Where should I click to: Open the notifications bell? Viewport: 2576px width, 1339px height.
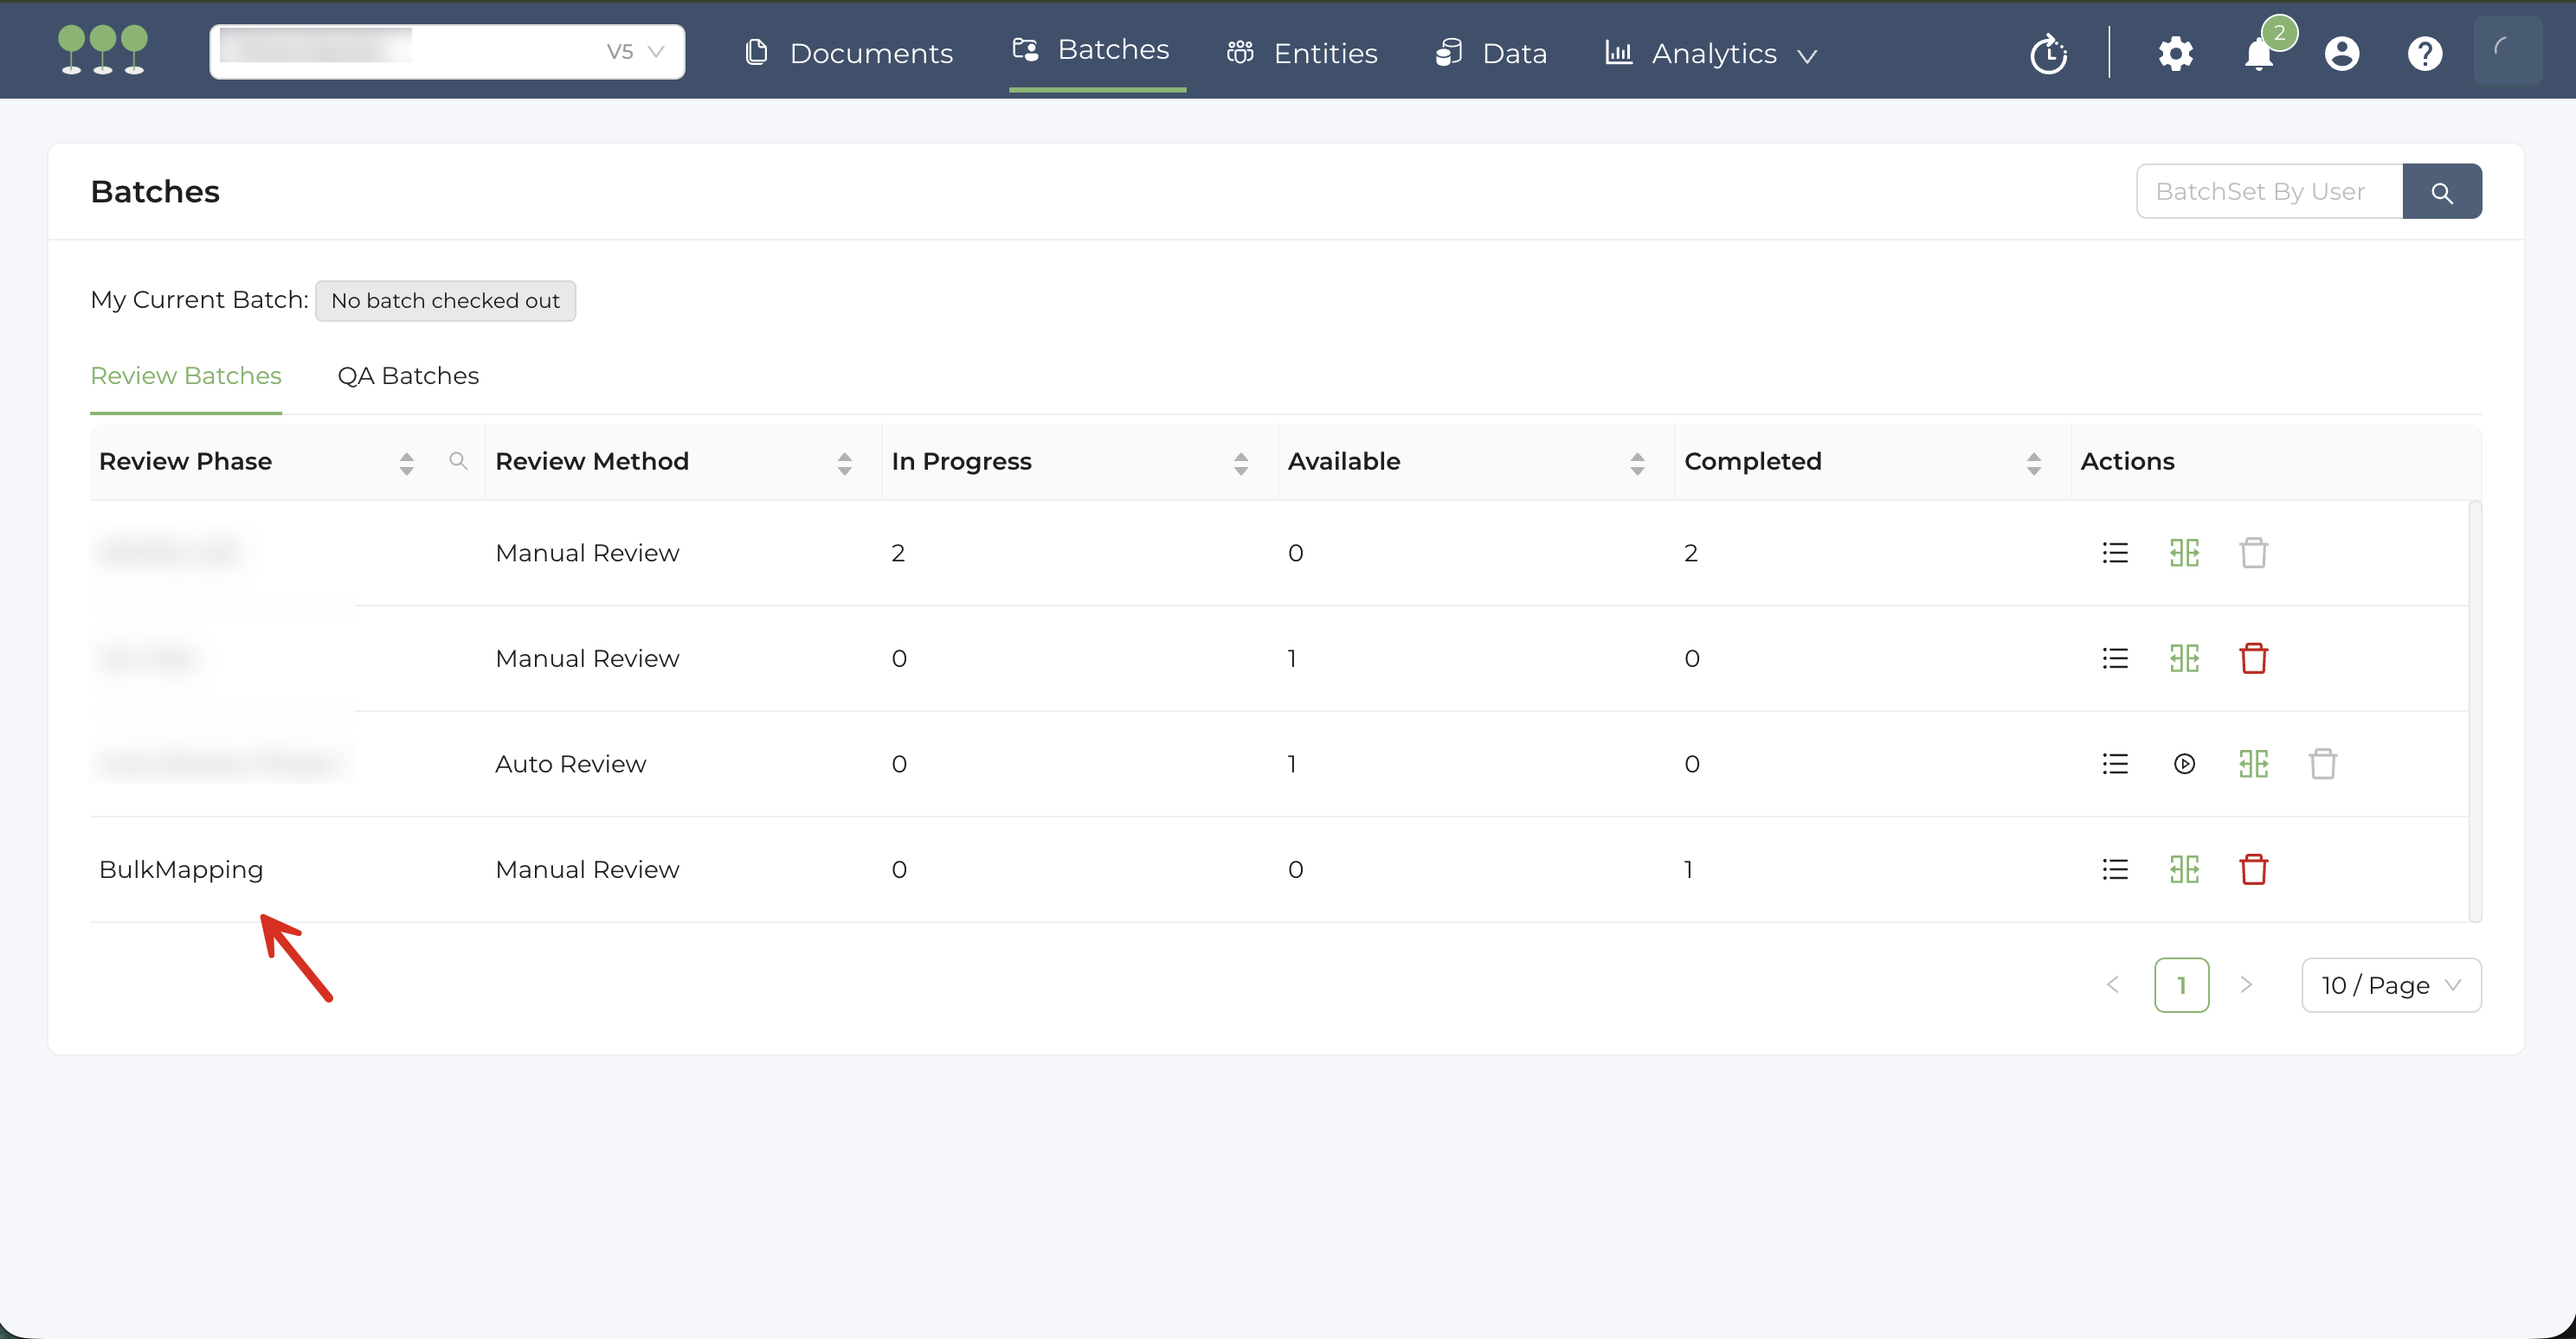point(2258,54)
